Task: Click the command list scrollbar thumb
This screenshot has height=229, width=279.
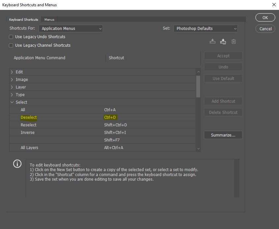Action: point(198,87)
